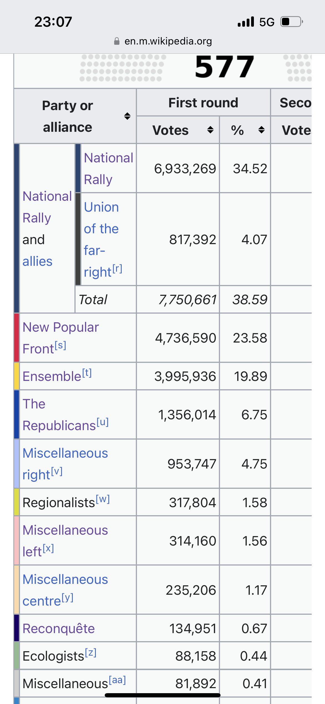Open the National Rally party link
The height and width of the screenshot is (704, 325).
coord(109,168)
